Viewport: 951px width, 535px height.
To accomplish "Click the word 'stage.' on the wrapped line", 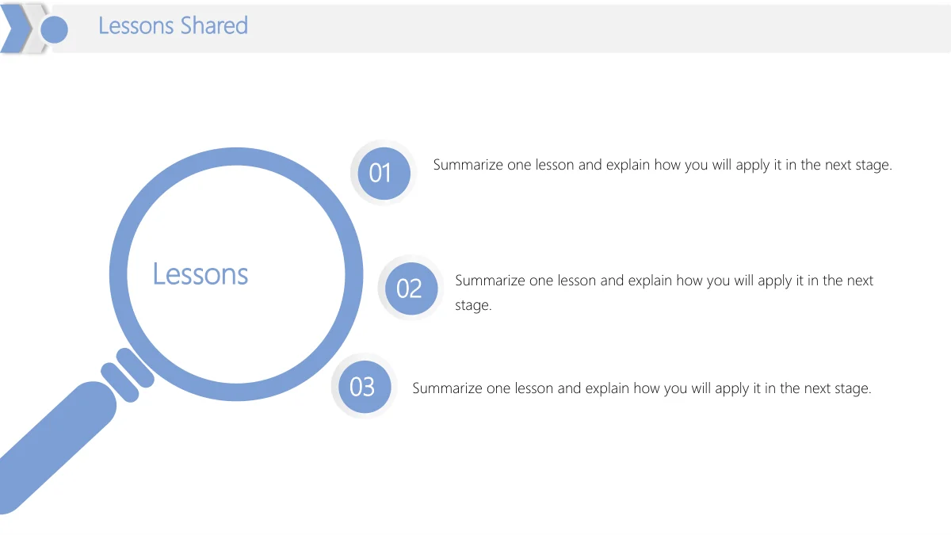I will (473, 305).
